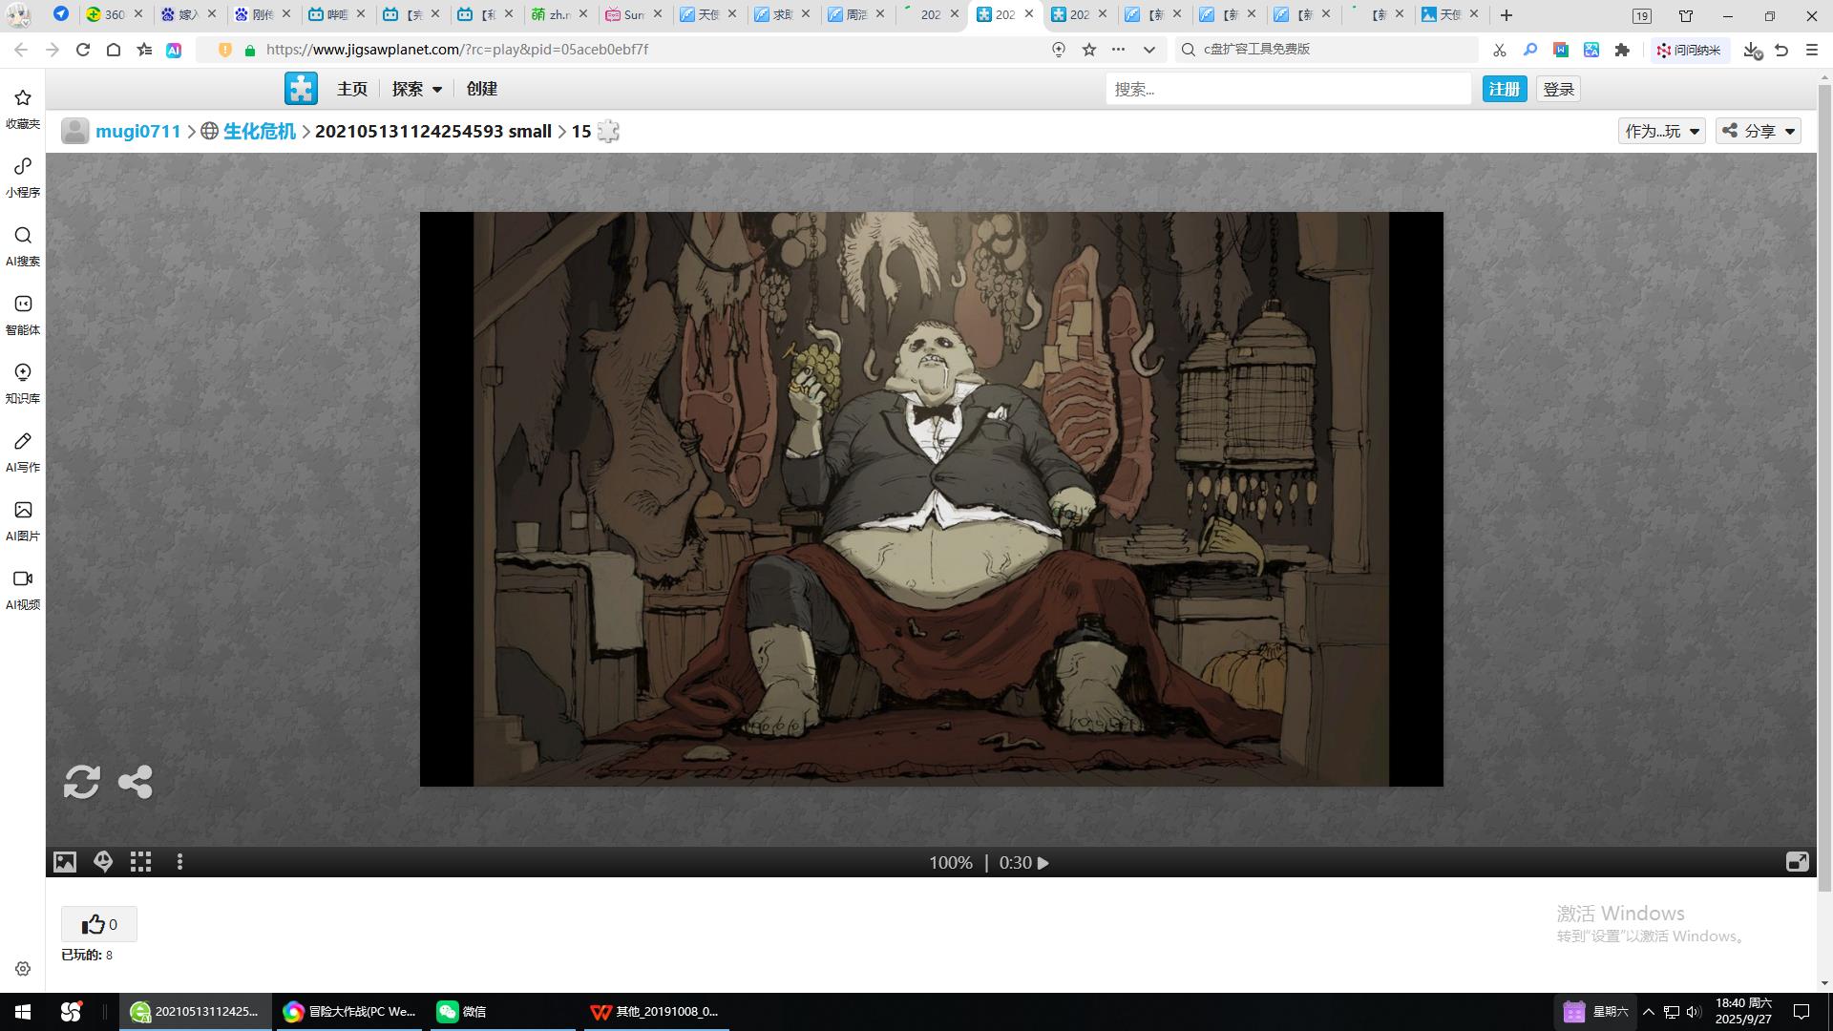Toggle fullscreen mode for the puzzle

coord(1797,862)
